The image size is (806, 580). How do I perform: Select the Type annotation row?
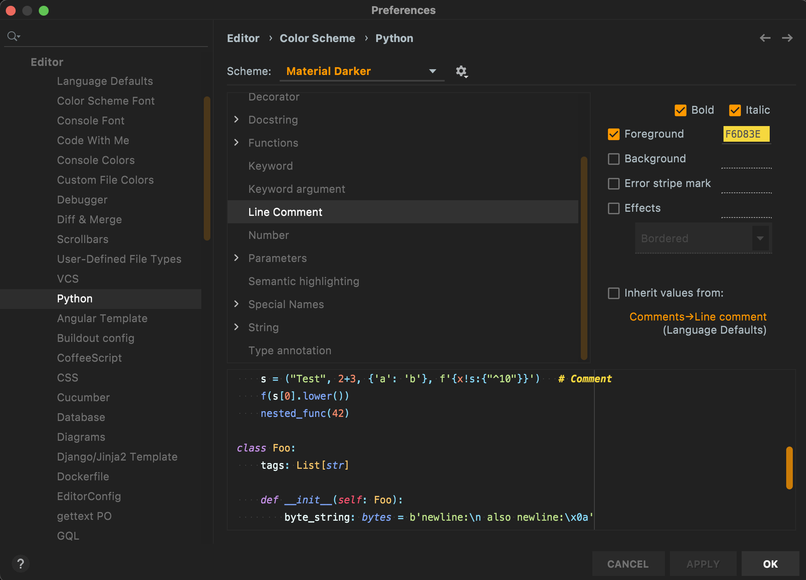pyautogui.click(x=403, y=351)
